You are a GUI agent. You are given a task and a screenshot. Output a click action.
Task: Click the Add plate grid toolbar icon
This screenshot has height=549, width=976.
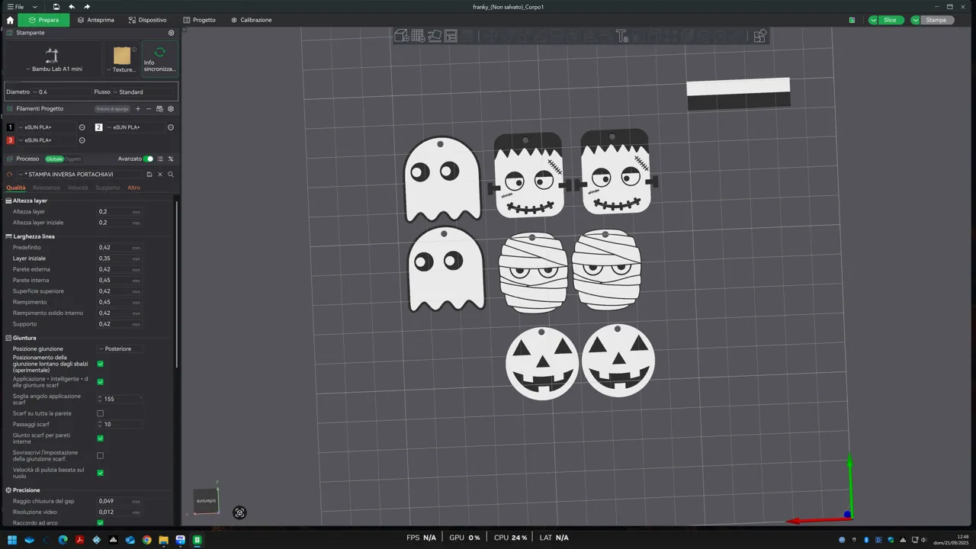point(418,36)
